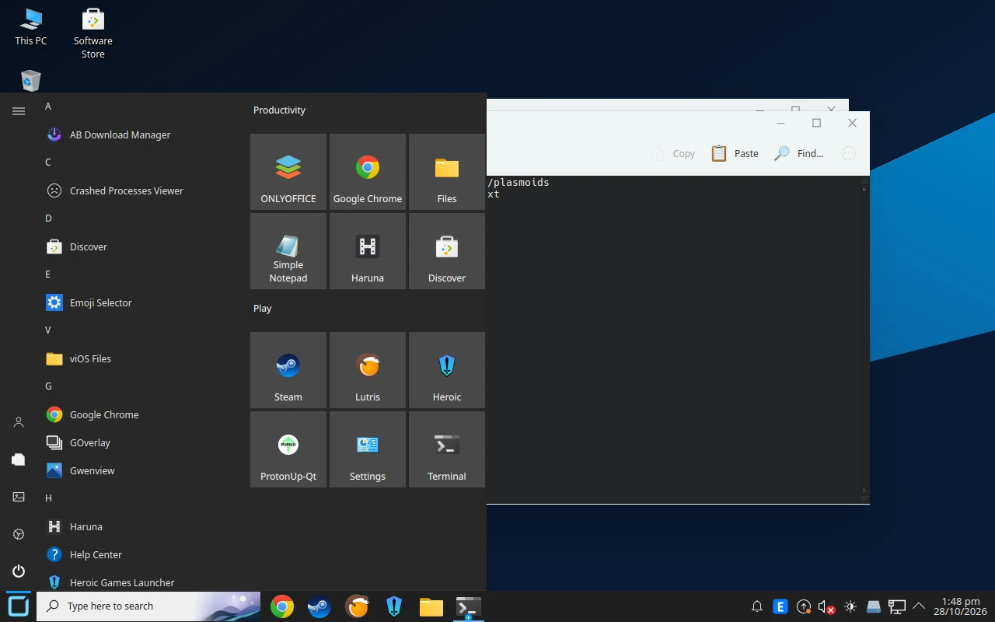This screenshot has width=995, height=622.
Task: Launch the Terminal tile in Play group
Action: (x=447, y=449)
